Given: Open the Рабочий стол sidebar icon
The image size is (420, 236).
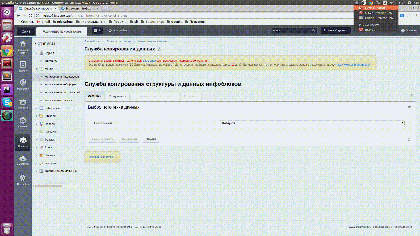Looking at the screenshot, I should pyautogui.click(x=23, y=44).
